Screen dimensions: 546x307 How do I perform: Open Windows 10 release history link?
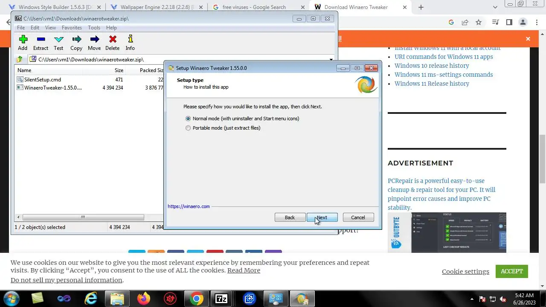click(432, 66)
